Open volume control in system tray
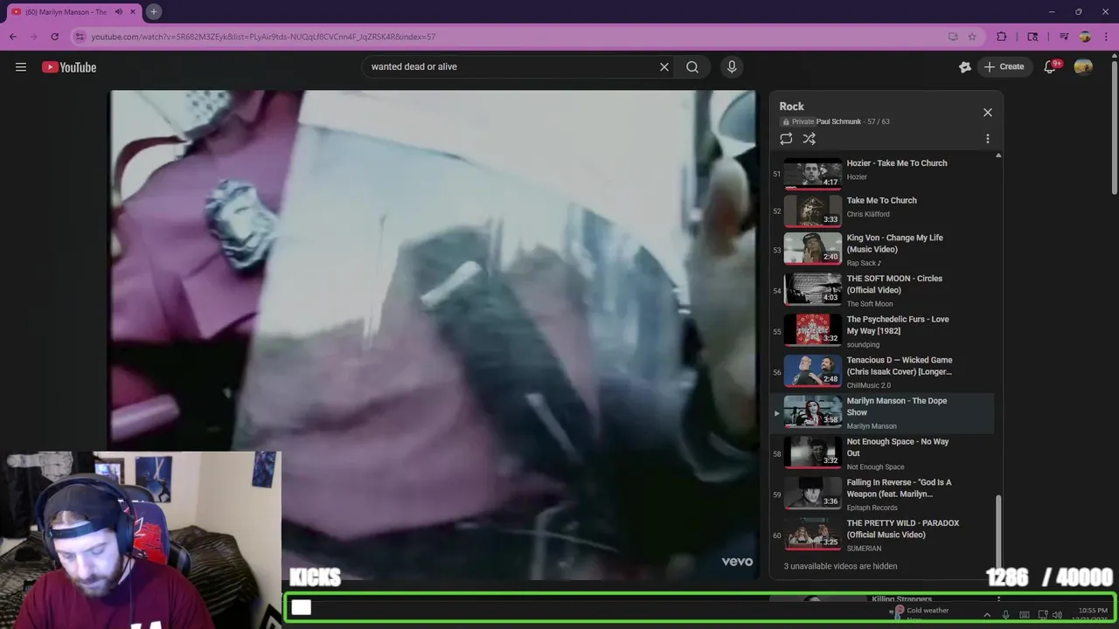 pos(1057,615)
